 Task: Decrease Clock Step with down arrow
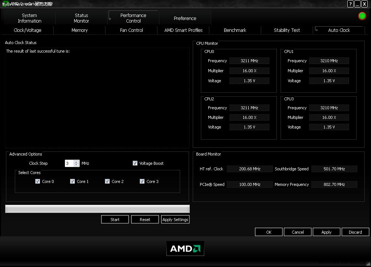[76, 165]
